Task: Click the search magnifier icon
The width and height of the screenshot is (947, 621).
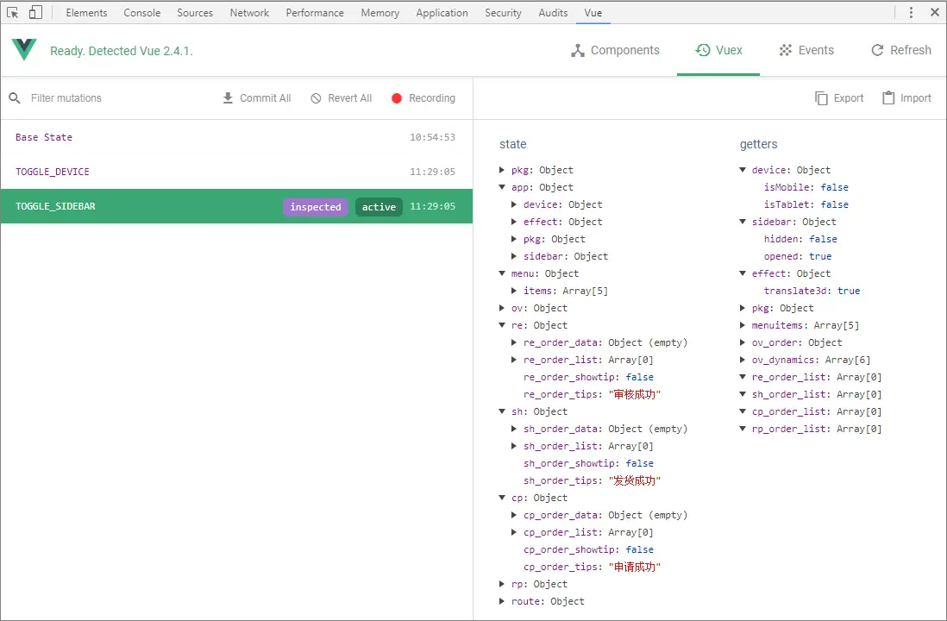Action: pyautogui.click(x=15, y=97)
